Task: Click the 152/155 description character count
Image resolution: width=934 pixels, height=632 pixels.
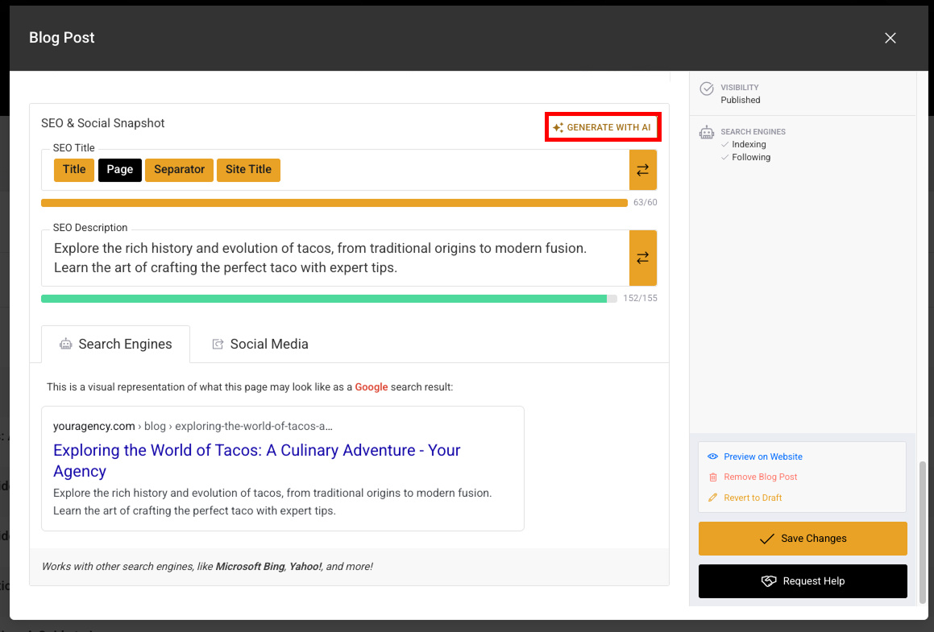Action: click(641, 298)
